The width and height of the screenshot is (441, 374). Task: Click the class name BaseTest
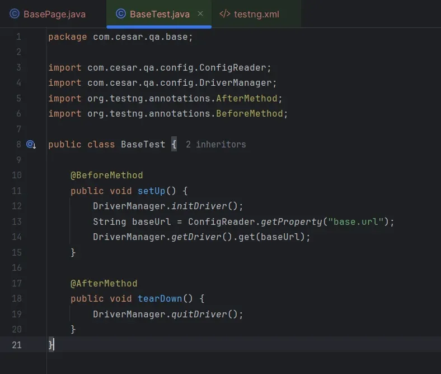(x=143, y=145)
